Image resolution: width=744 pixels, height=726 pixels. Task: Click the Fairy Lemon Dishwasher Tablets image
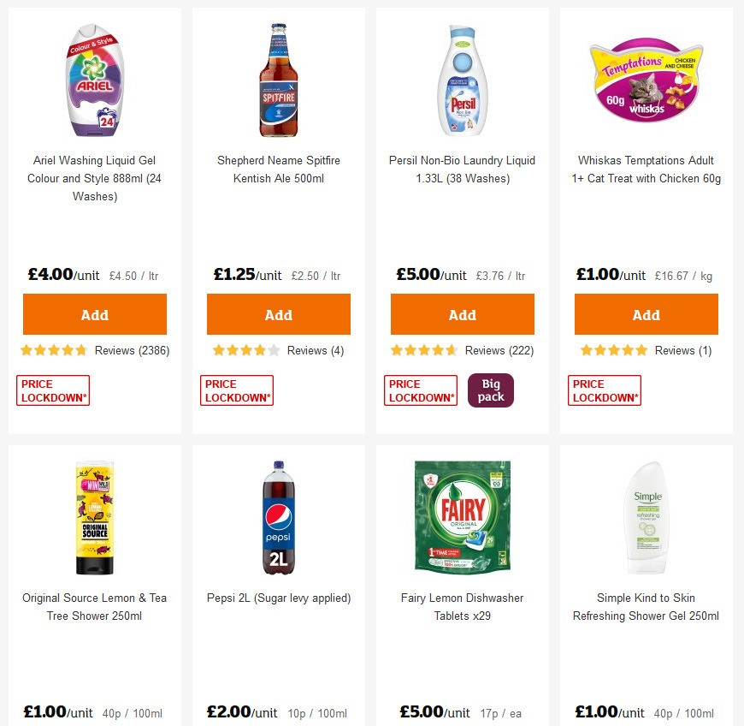pyautogui.click(x=462, y=517)
